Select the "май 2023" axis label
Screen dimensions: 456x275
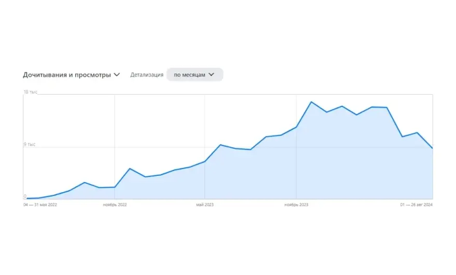(205, 205)
